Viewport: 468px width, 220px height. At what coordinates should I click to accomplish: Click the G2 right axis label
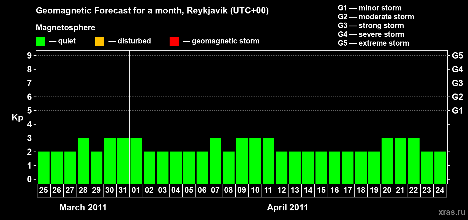coord(458,97)
